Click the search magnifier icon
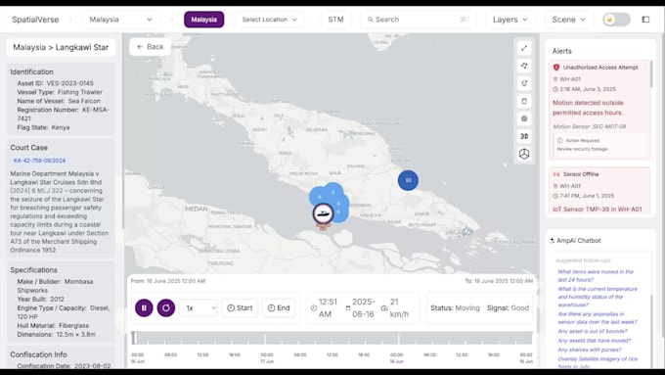The width and height of the screenshot is (665, 375). click(371, 20)
